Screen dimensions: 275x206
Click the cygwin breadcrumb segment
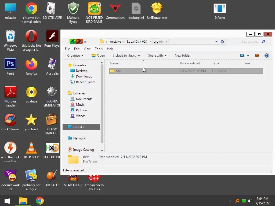coord(158,42)
